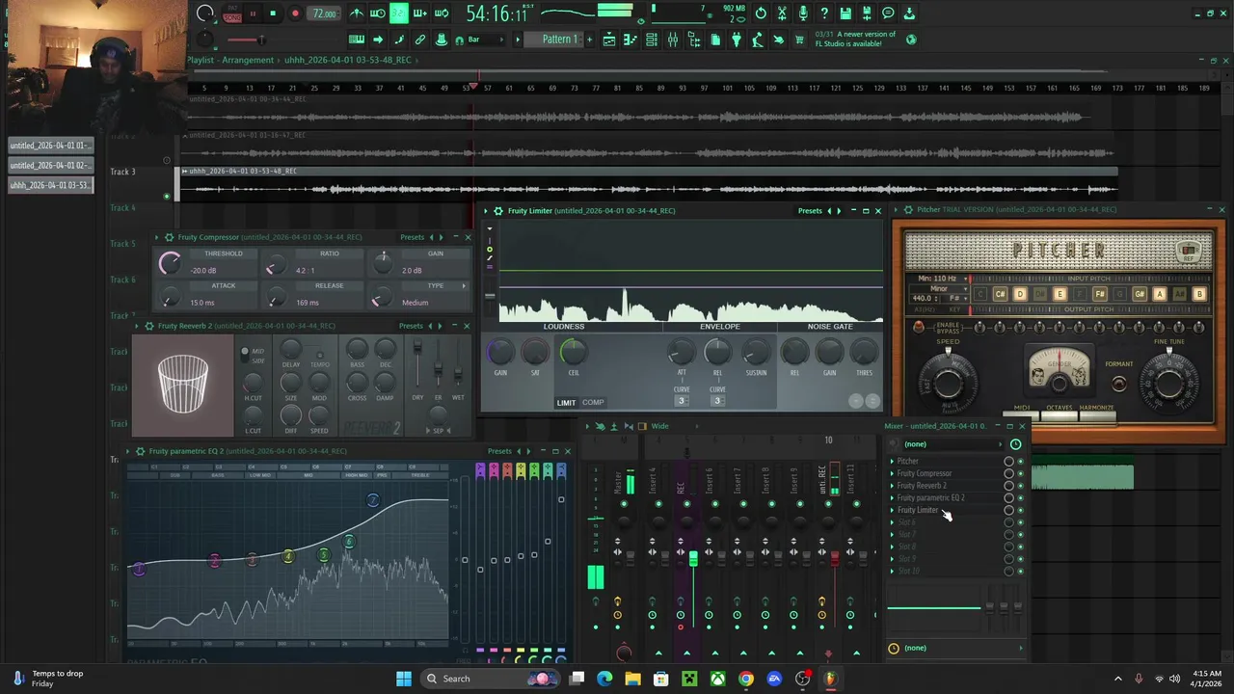Open Fruity Compressor Presets menu
Screen dimensions: 1234x694
(412, 237)
